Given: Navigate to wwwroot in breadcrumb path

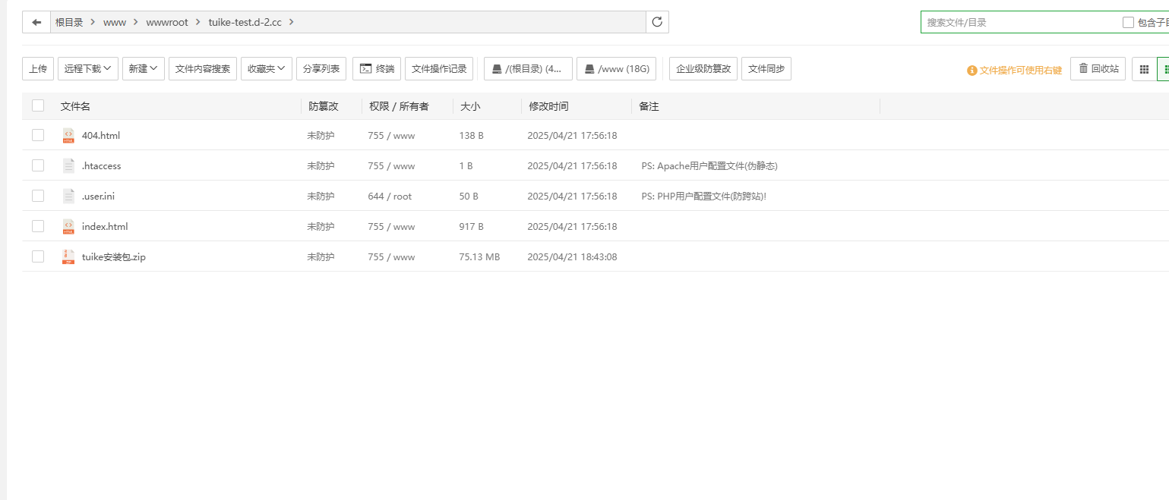Looking at the screenshot, I should pyautogui.click(x=166, y=23).
